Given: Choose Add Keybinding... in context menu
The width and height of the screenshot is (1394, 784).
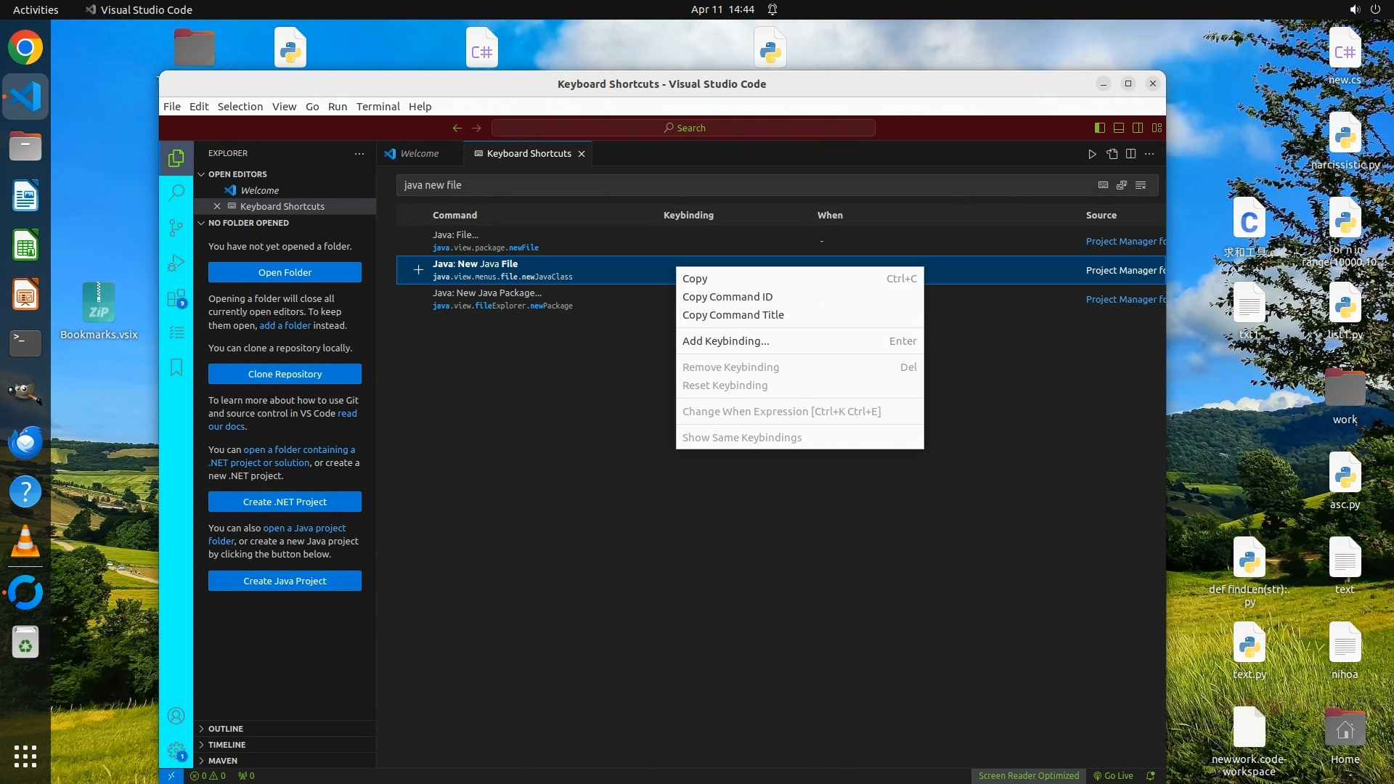Looking at the screenshot, I should 725,341.
